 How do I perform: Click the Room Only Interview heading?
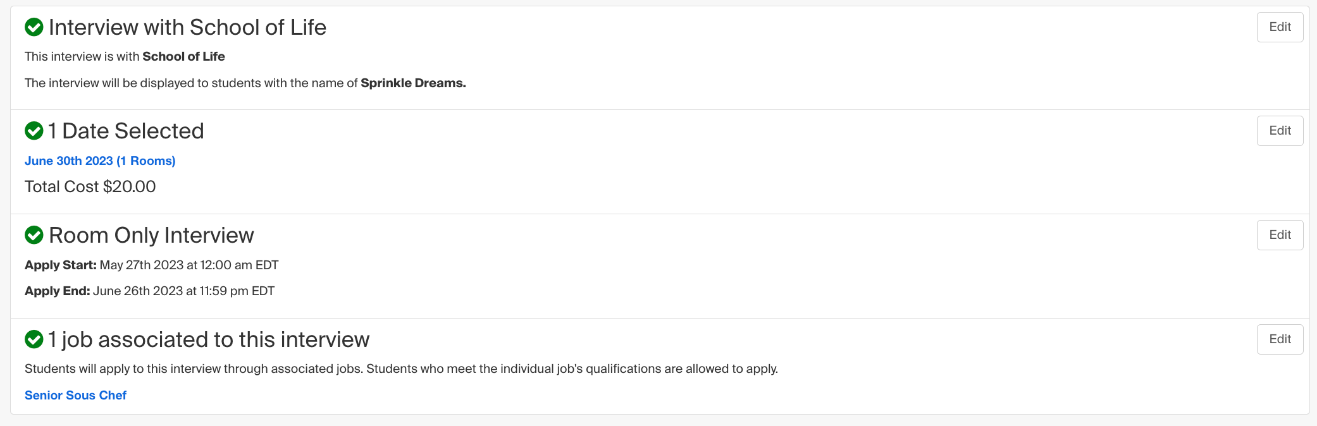click(151, 235)
